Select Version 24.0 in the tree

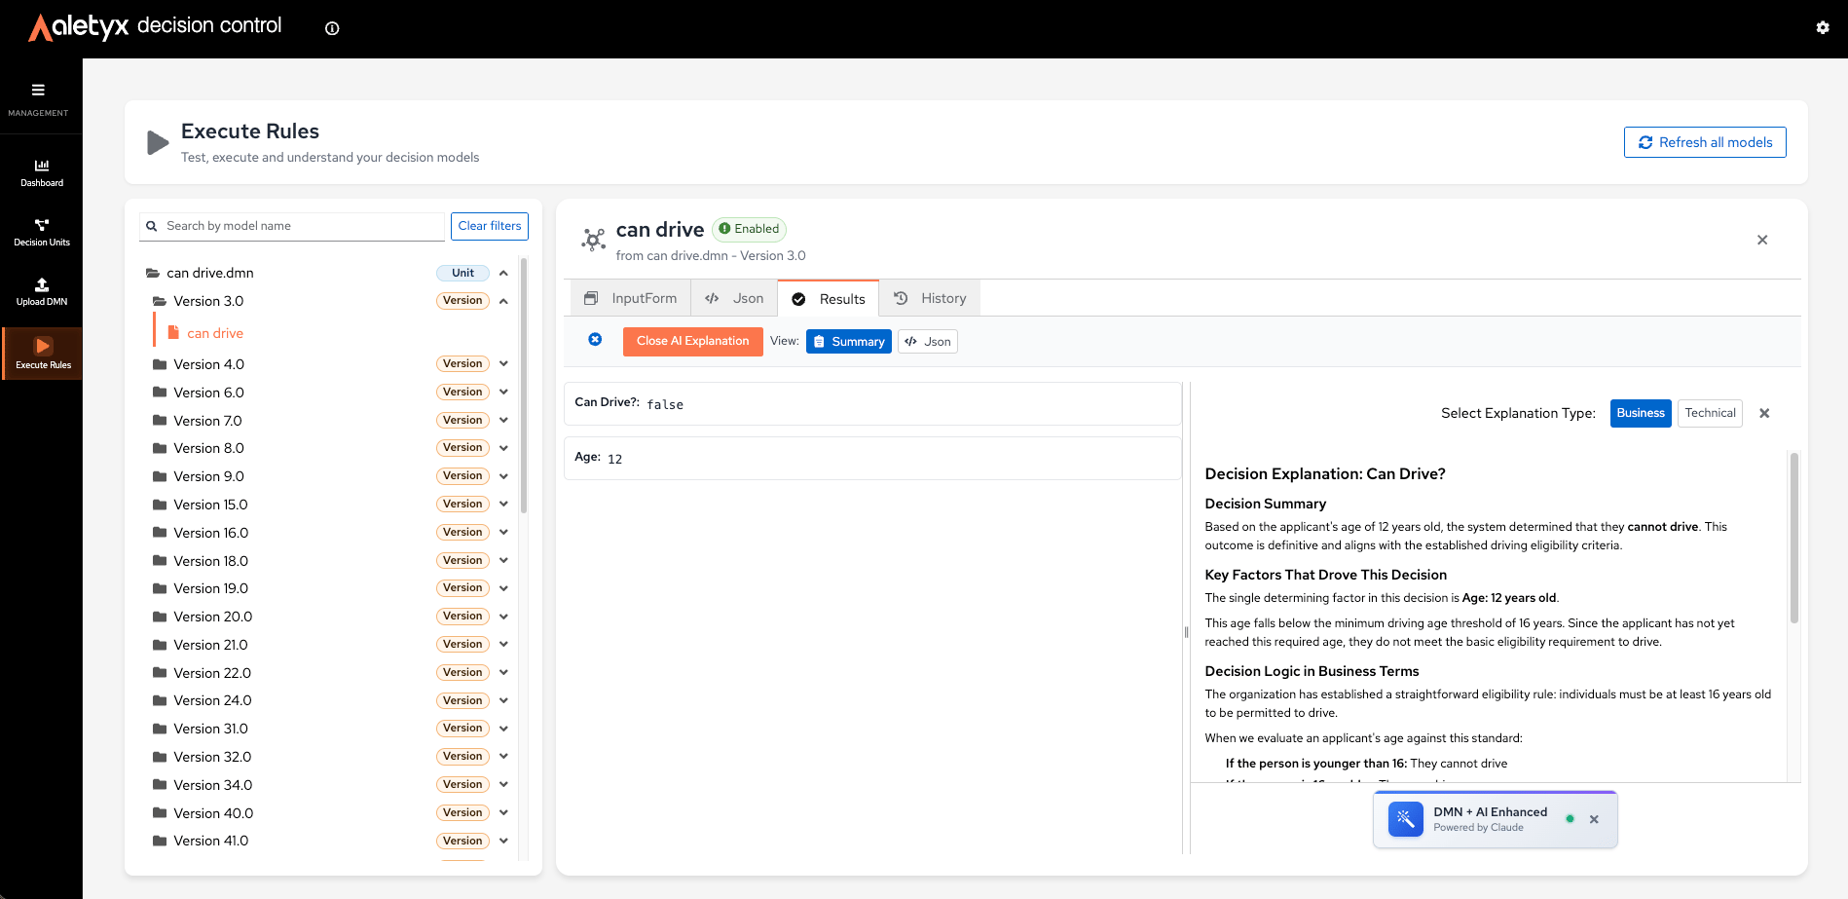tap(212, 700)
